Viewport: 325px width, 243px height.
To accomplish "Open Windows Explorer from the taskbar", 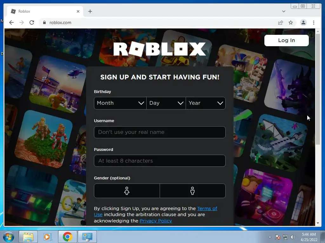I will [28, 237].
